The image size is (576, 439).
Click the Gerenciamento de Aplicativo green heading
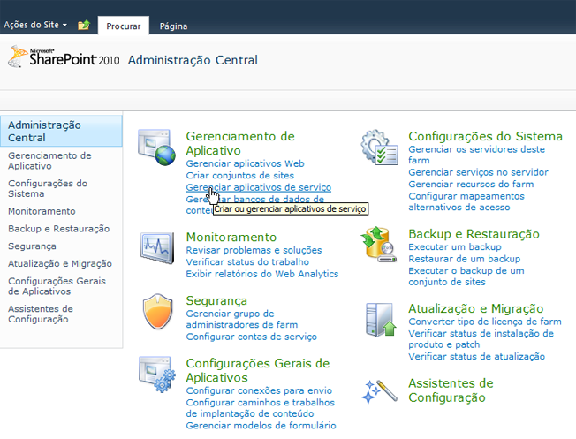240,143
